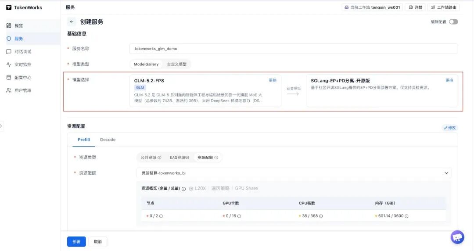Click the 修改 edit link in 资源配置
Screen dimensions: 474x251
pos(450,128)
